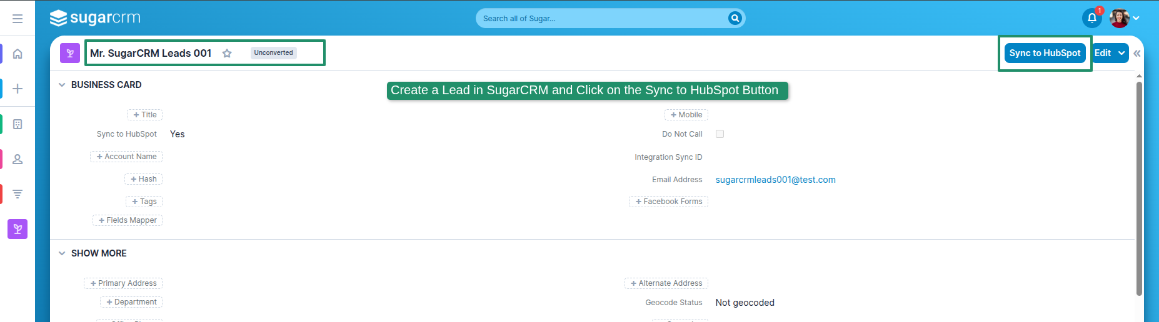Click the Integration Sync ID label
This screenshot has width=1159, height=322.
click(x=668, y=157)
